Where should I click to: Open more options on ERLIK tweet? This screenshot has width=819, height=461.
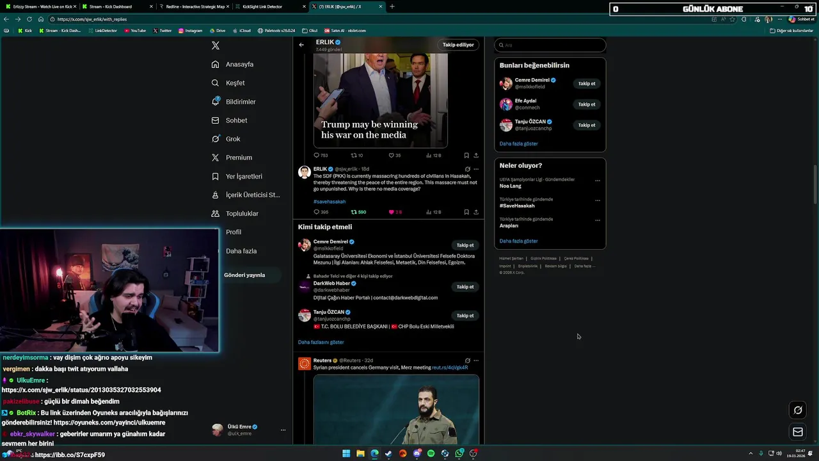476,169
